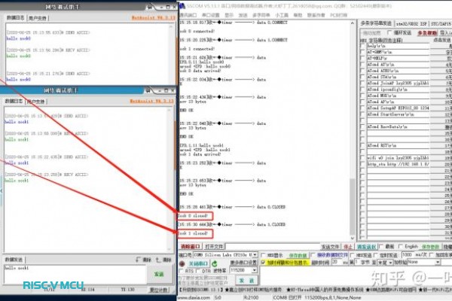Click the hello sock1 send text box

75,274
